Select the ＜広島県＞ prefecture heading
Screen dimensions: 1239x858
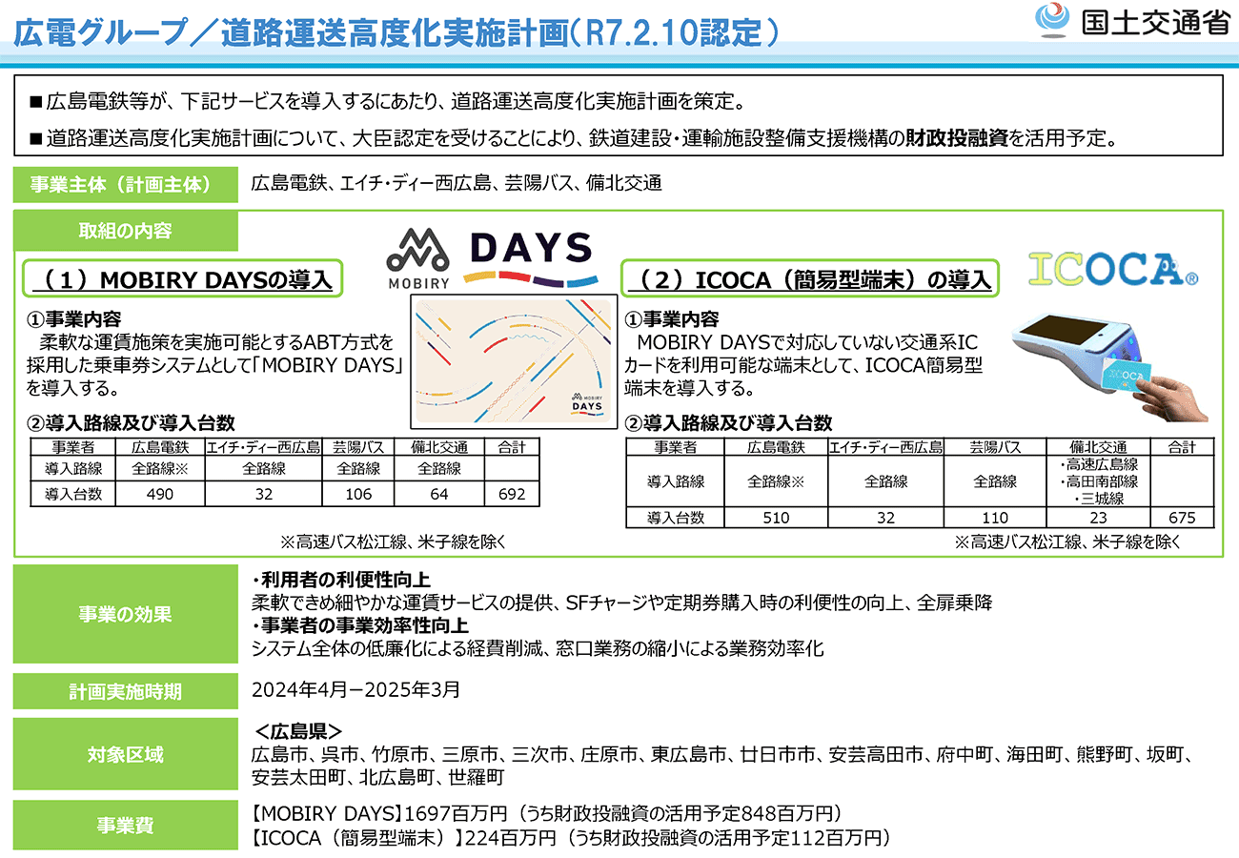point(298,732)
